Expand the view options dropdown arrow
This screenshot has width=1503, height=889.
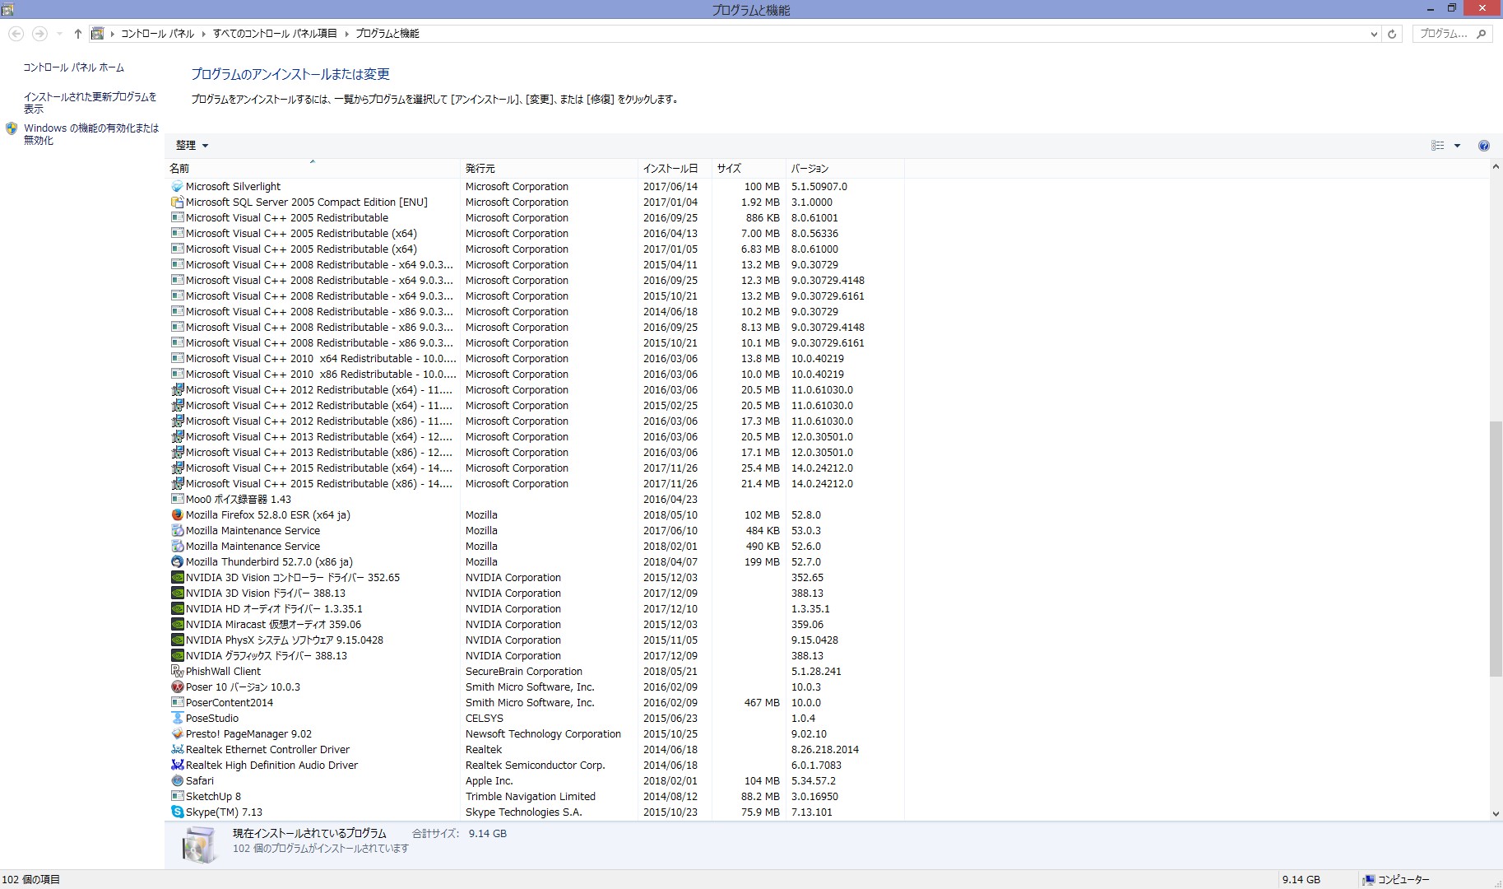(1457, 146)
